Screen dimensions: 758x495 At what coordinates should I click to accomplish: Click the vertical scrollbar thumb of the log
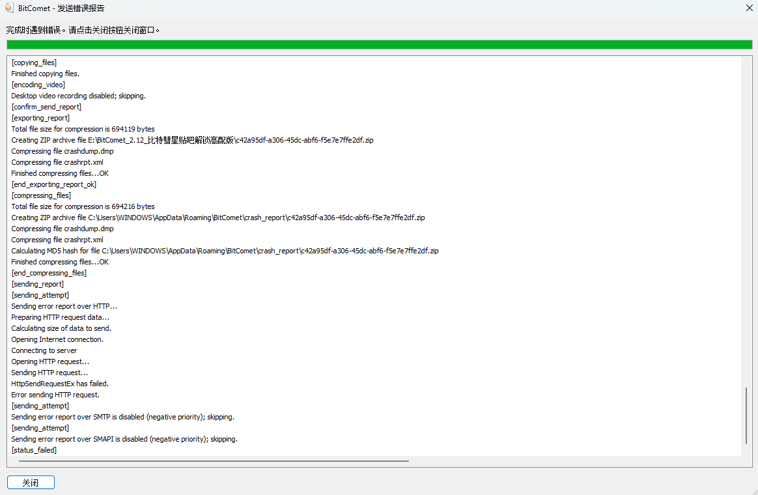(x=746, y=416)
